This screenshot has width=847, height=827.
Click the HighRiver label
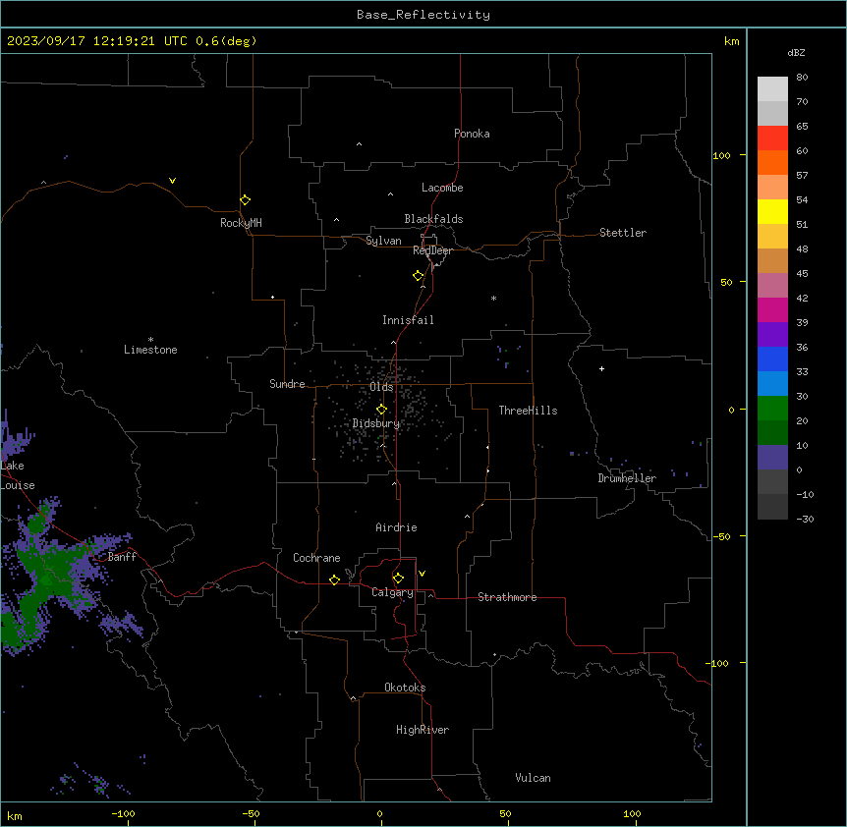(423, 730)
